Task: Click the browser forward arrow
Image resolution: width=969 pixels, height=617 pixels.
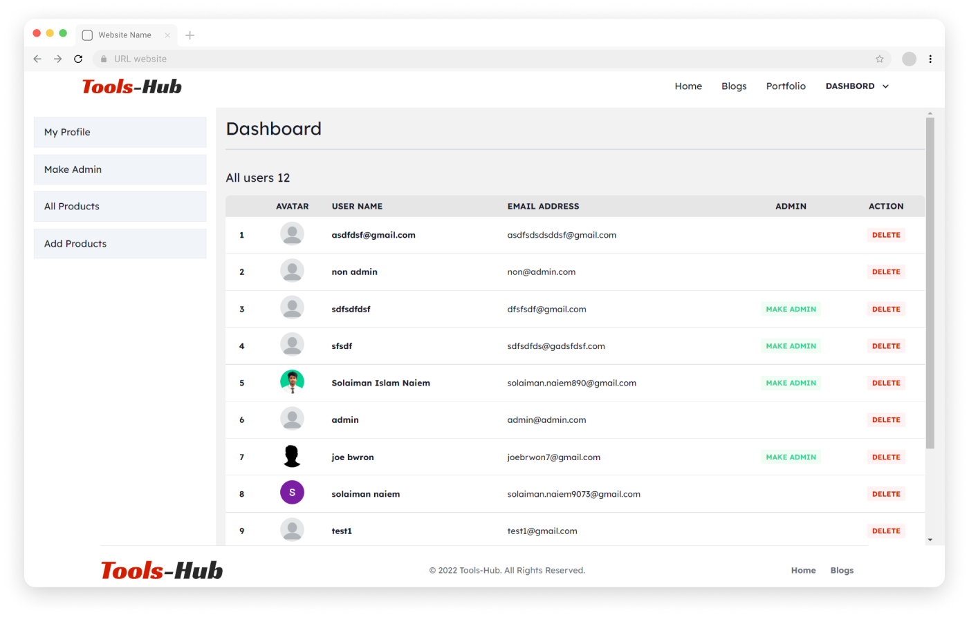Action: pyautogui.click(x=58, y=59)
